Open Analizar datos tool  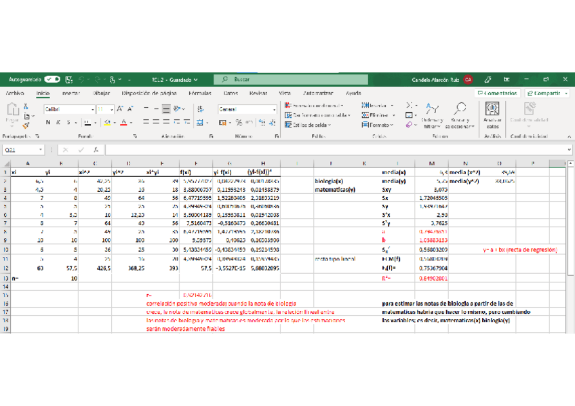pos(492,113)
